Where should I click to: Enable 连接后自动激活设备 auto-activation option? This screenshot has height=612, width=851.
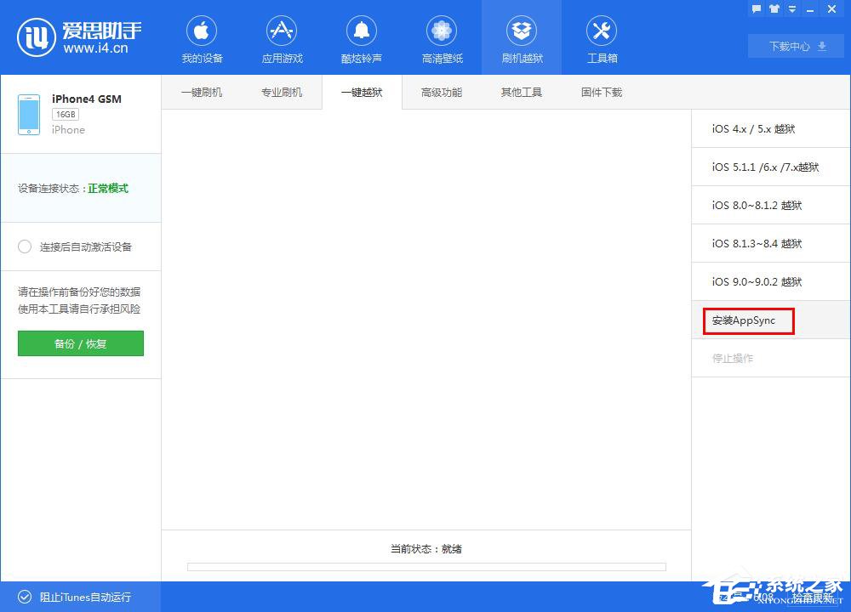[26, 246]
